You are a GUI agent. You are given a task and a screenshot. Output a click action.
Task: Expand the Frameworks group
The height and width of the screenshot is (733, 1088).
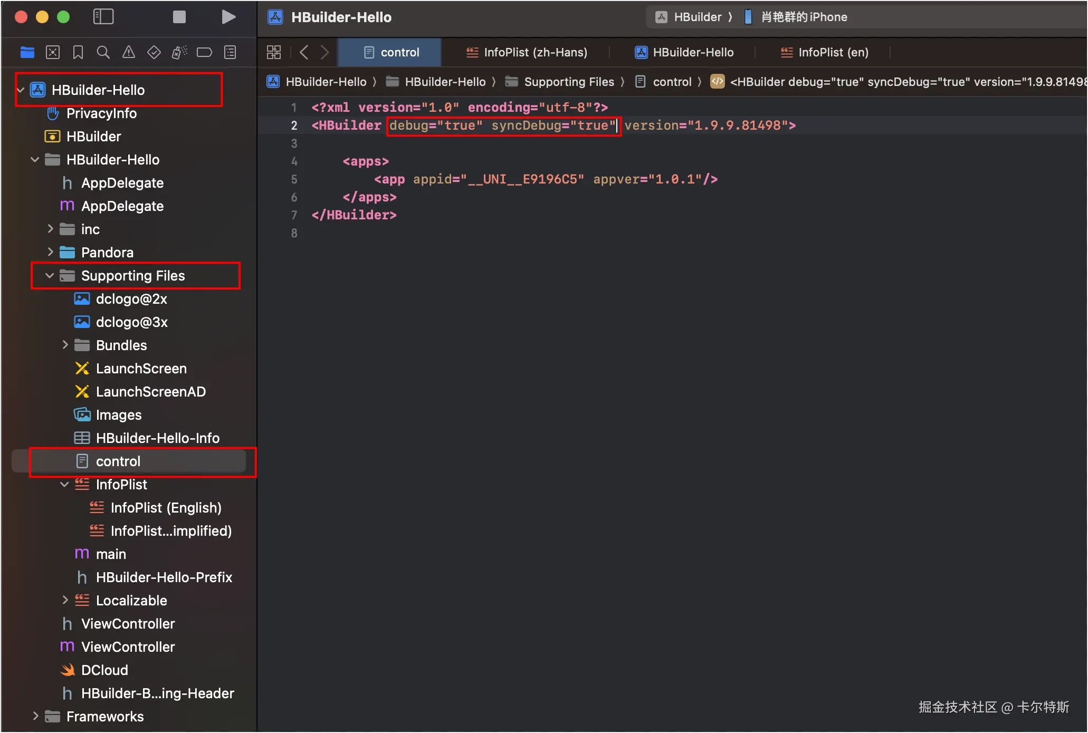[35, 716]
